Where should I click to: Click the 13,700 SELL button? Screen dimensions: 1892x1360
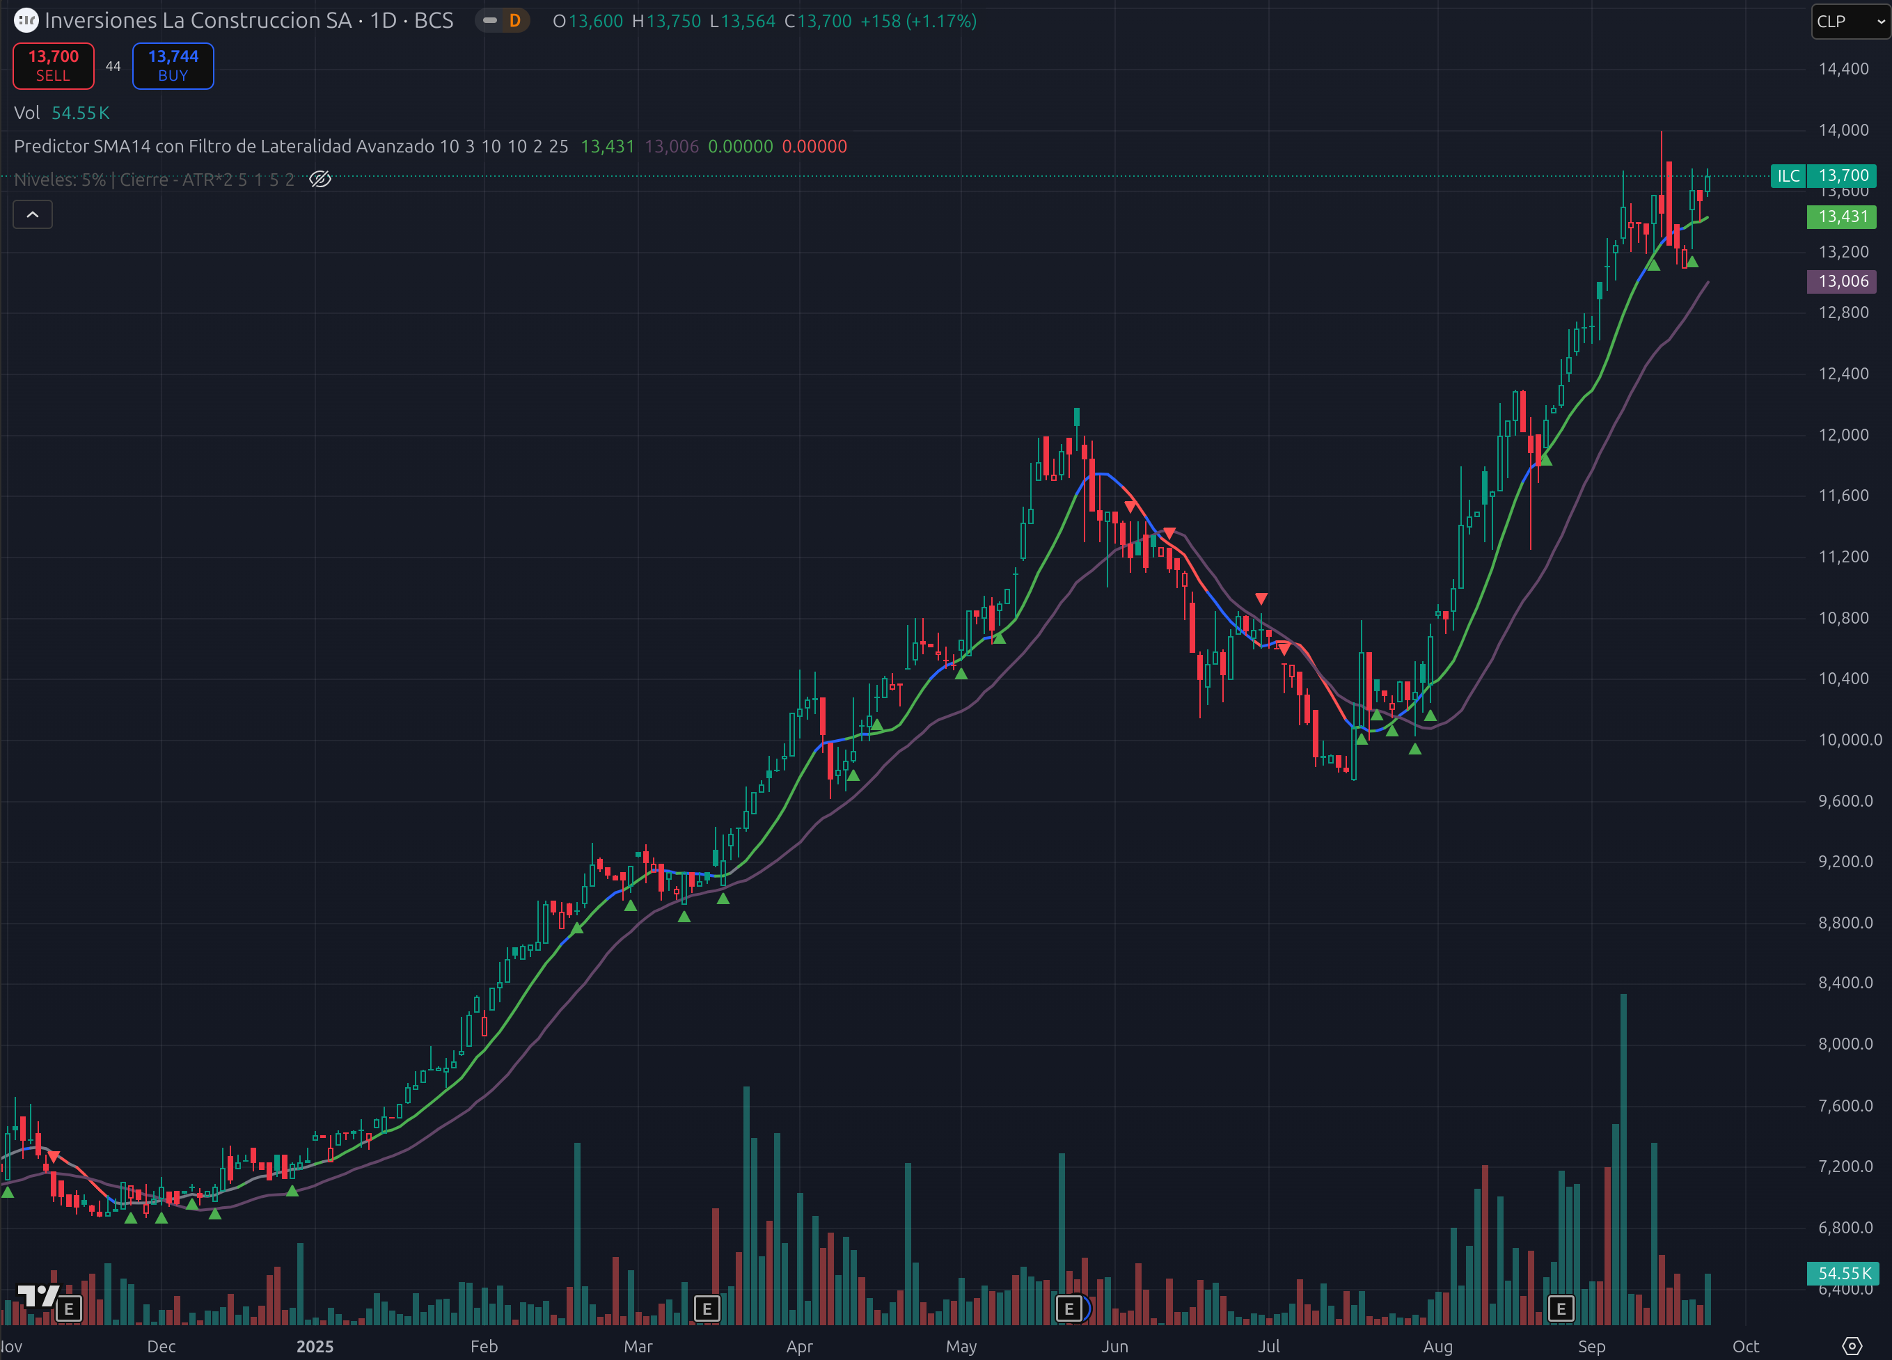(54, 66)
